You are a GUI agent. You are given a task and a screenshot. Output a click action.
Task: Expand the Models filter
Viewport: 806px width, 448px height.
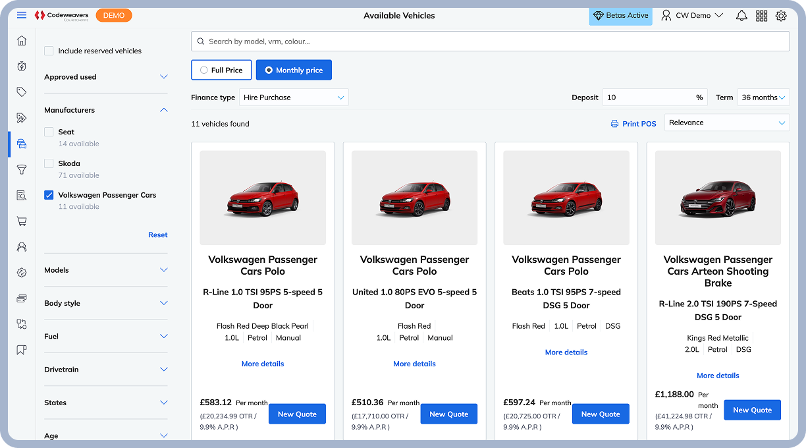106,270
